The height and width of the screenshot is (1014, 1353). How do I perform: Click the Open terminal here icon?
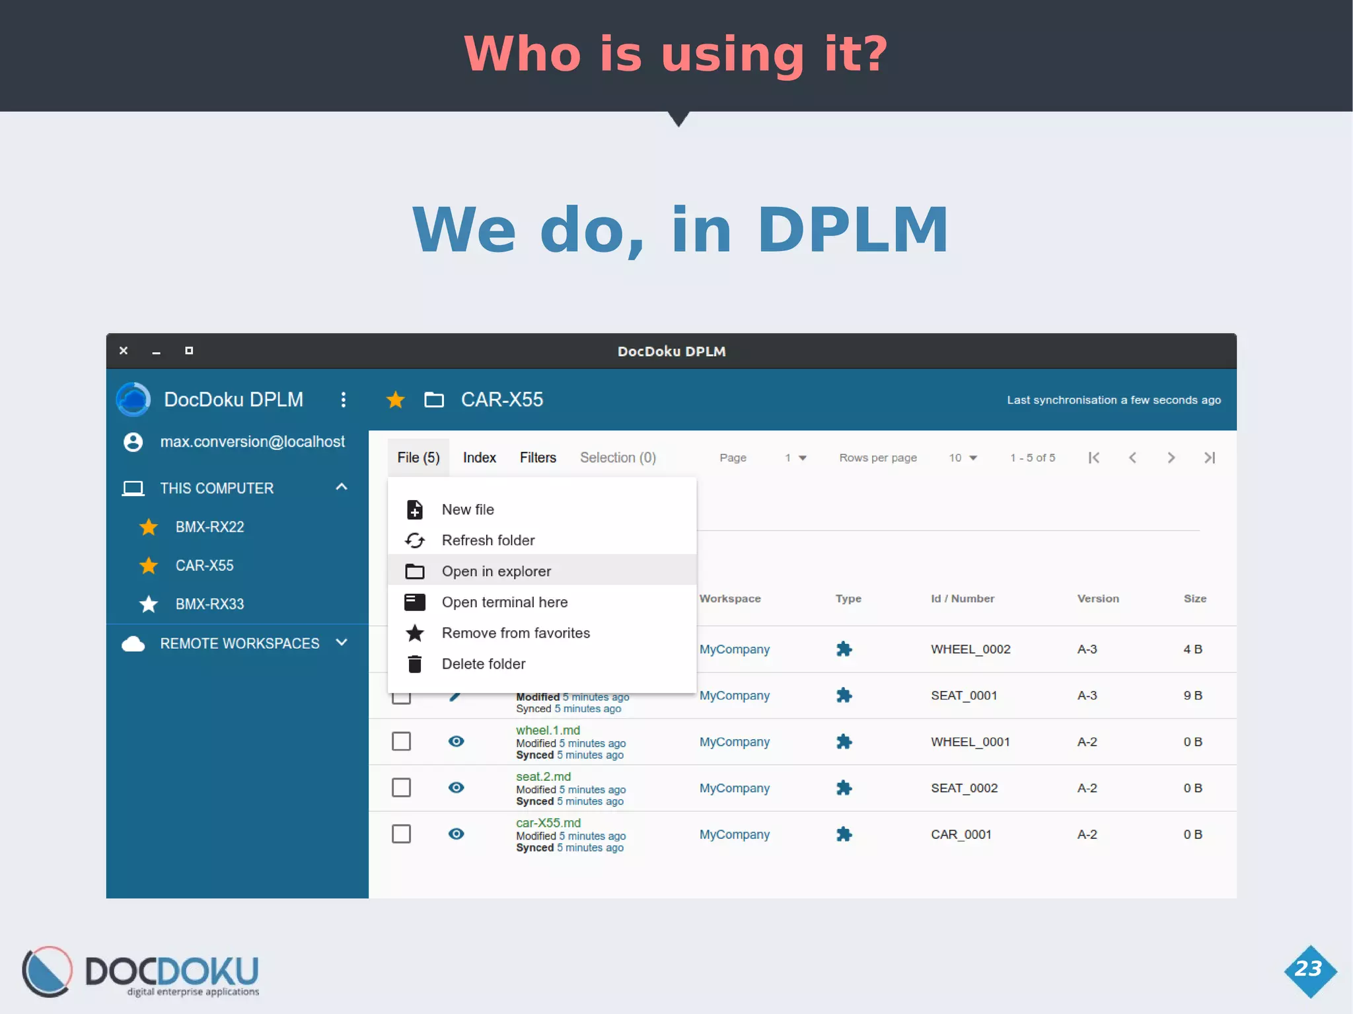coord(415,602)
